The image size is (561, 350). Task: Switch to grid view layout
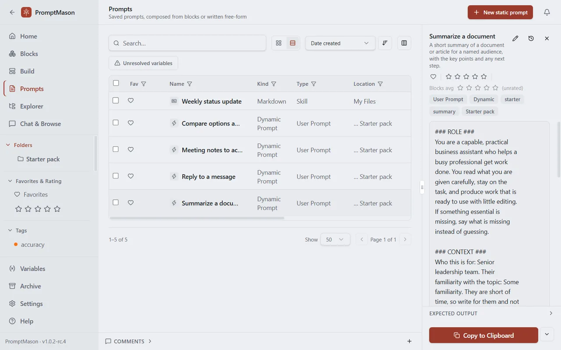tap(279, 43)
